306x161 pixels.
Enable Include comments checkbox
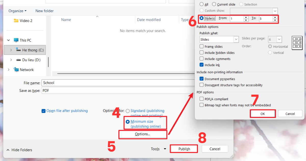202,59
